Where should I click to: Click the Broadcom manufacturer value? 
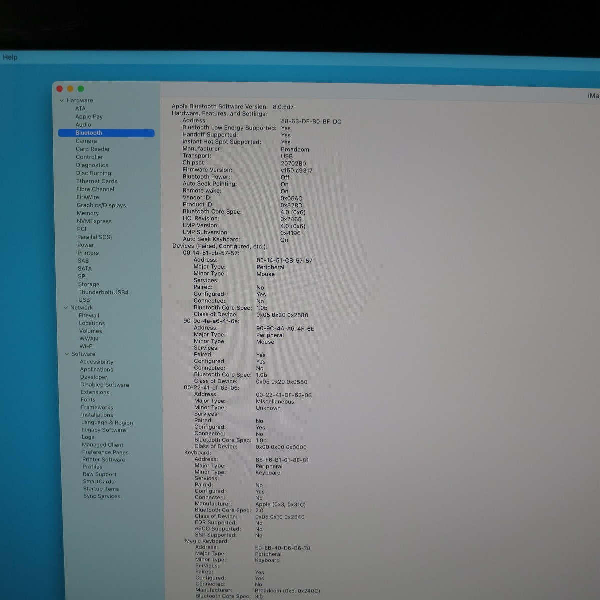tap(295, 150)
